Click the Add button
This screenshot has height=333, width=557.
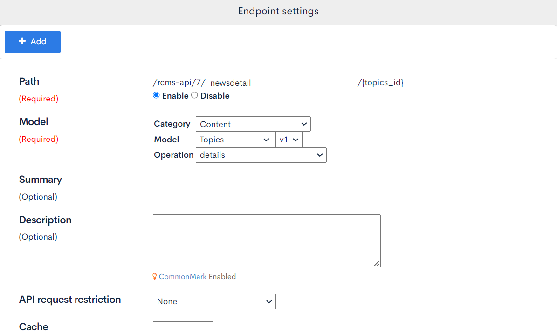[x=33, y=41]
